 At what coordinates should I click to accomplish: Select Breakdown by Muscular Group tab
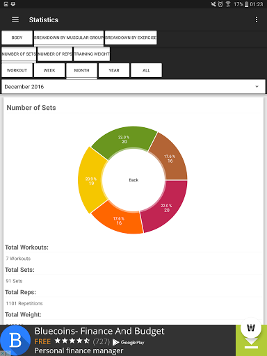69,38
